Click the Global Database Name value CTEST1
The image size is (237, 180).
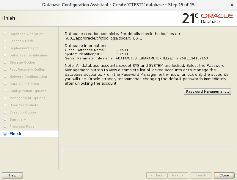(x=122, y=50)
